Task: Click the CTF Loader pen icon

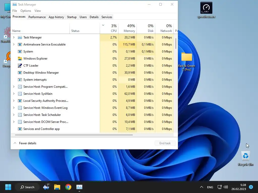Action: 20,66
